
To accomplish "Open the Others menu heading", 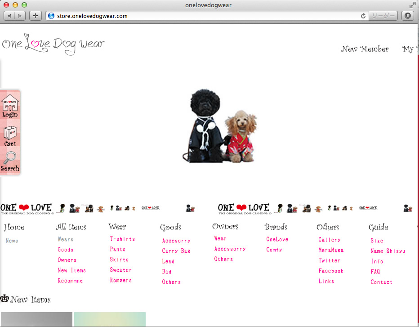I will coord(328,227).
